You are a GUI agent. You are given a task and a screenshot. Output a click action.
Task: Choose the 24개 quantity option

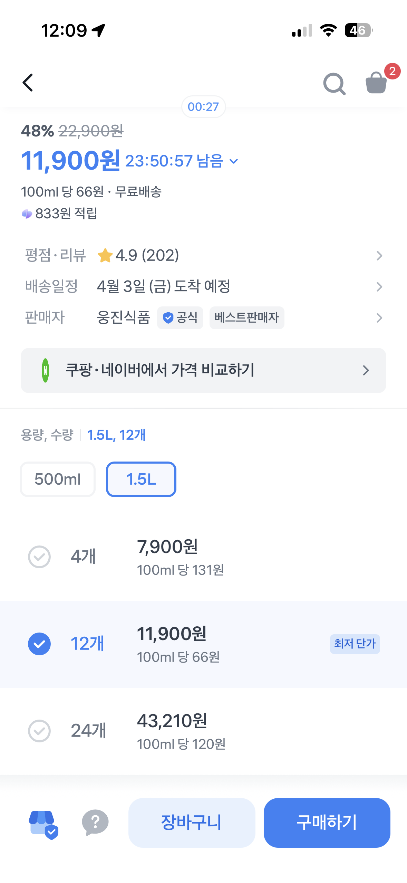point(203,731)
